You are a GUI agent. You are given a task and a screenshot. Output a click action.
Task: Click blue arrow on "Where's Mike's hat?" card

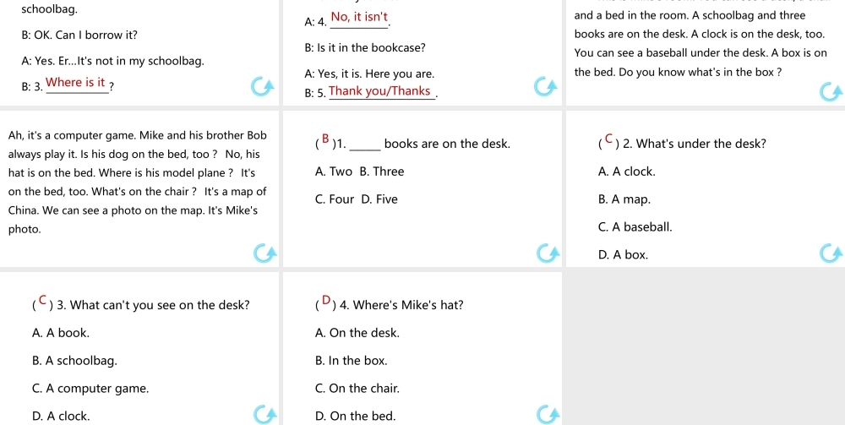coord(547,413)
